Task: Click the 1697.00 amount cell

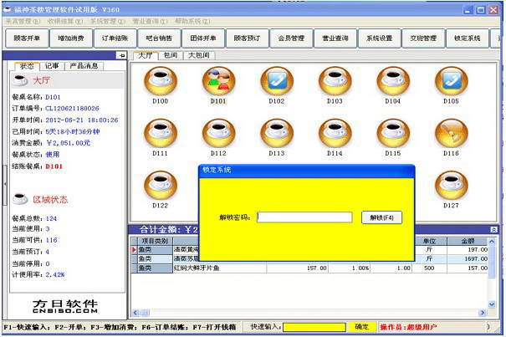Action: (468, 259)
